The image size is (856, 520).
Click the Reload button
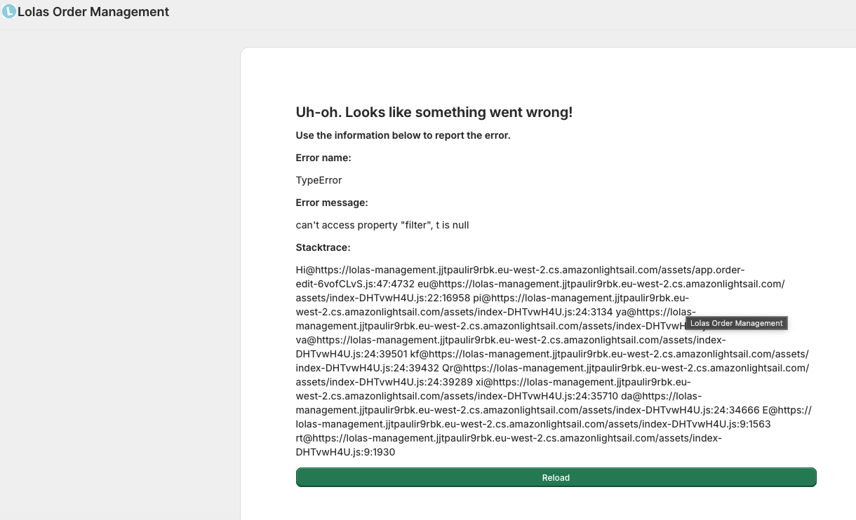(x=556, y=477)
